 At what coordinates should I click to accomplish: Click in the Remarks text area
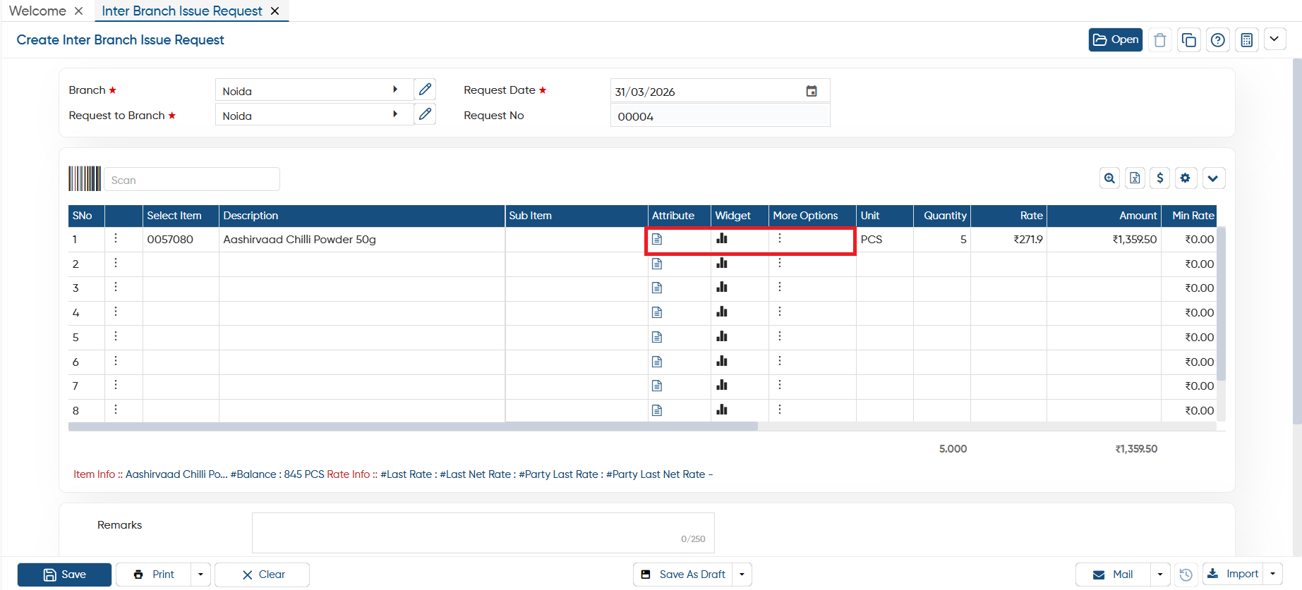[x=483, y=532]
